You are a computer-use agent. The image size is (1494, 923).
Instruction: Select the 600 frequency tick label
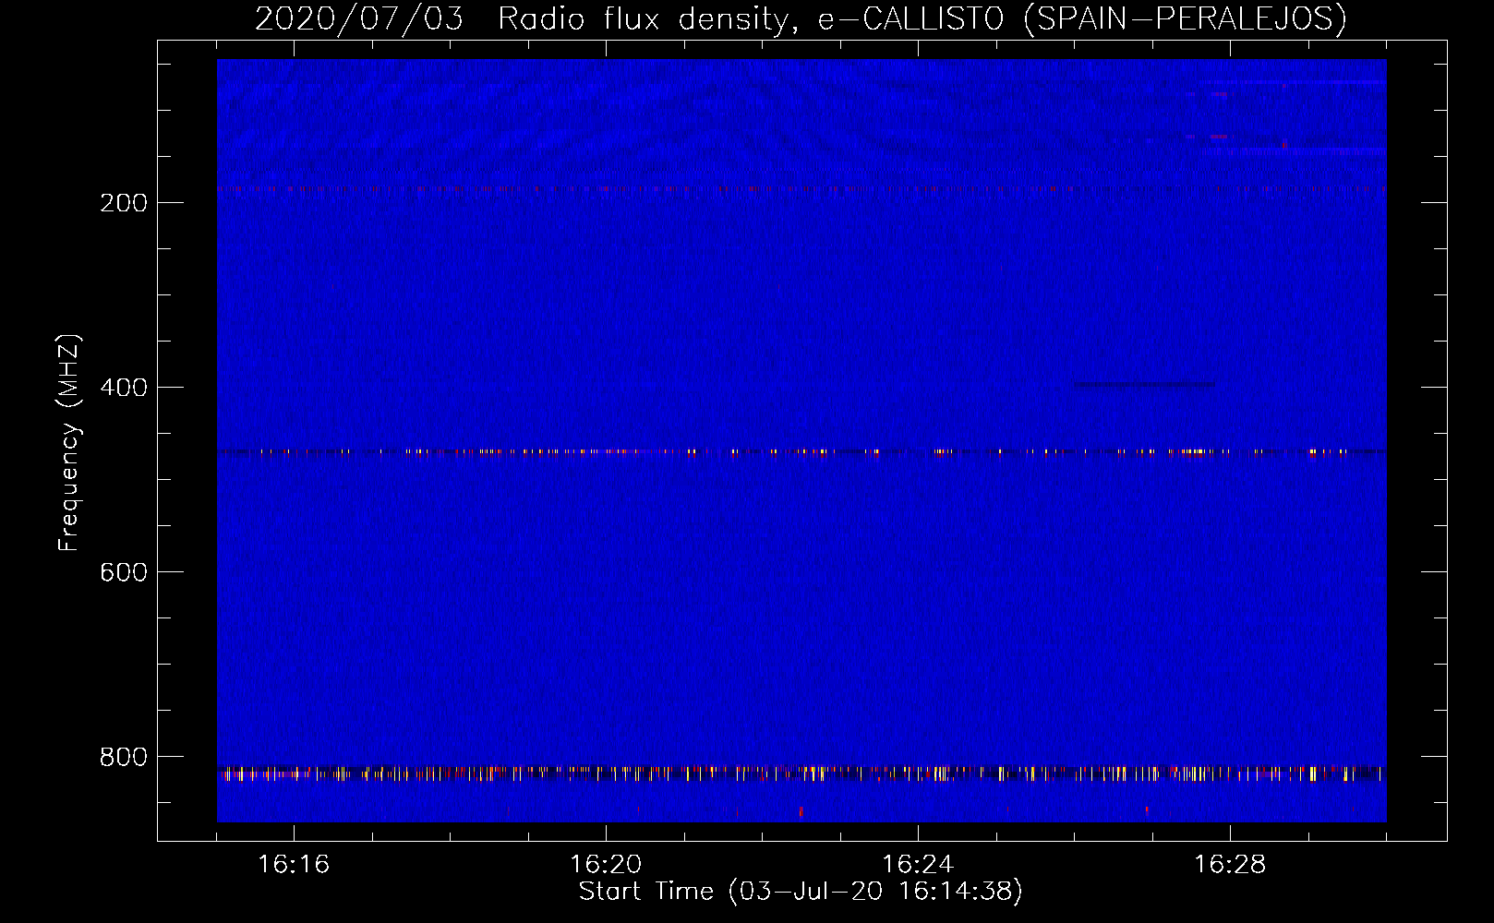click(124, 572)
